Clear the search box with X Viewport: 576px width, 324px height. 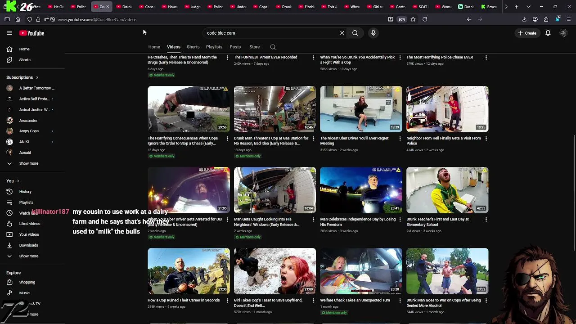pyautogui.click(x=342, y=33)
